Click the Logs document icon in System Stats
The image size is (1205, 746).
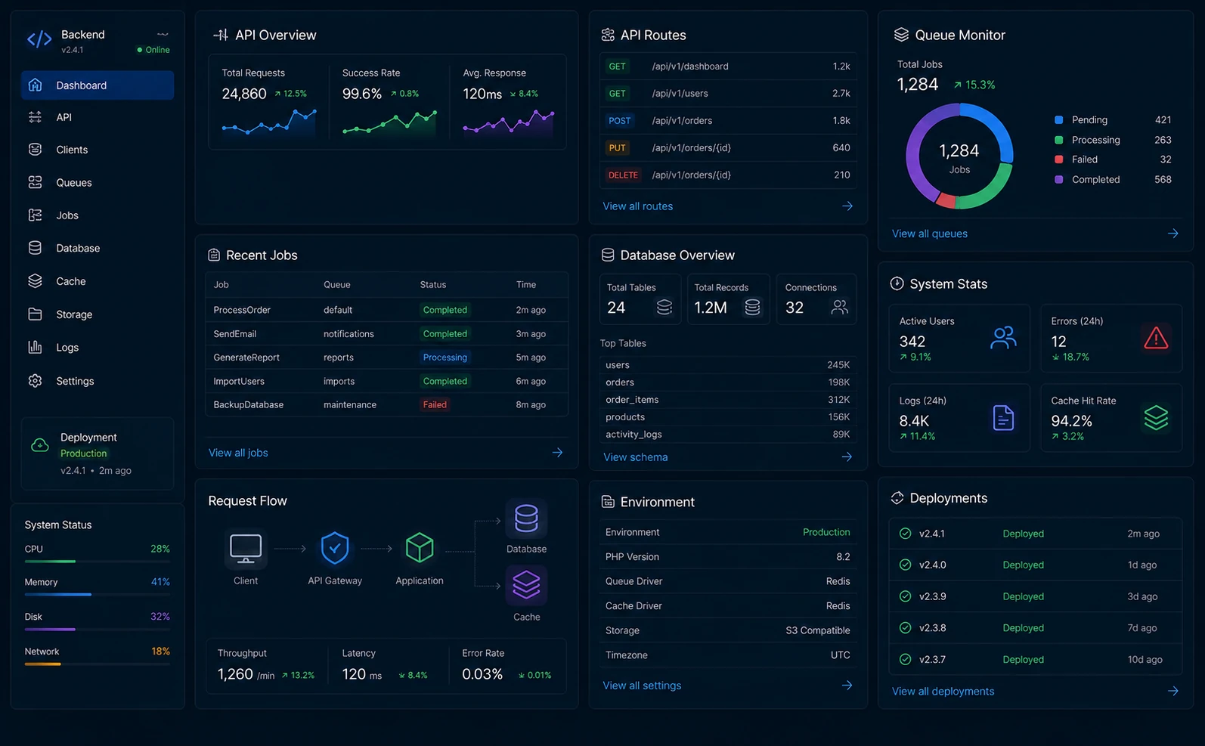point(1003,417)
